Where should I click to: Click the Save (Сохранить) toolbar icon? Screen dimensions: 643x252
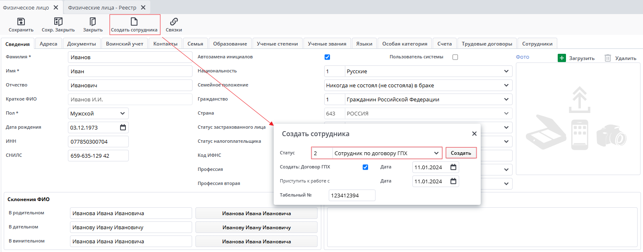pyautogui.click(x=21, y=22)
